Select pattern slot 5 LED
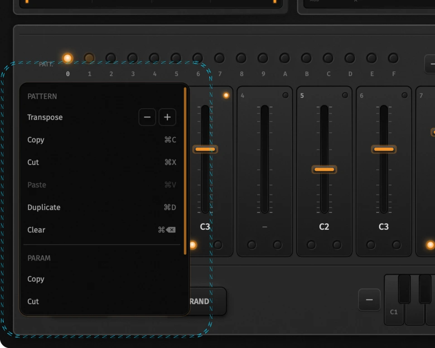Image resolution: width=435 pixels, height=348 pixels. (x=176, y=58)
